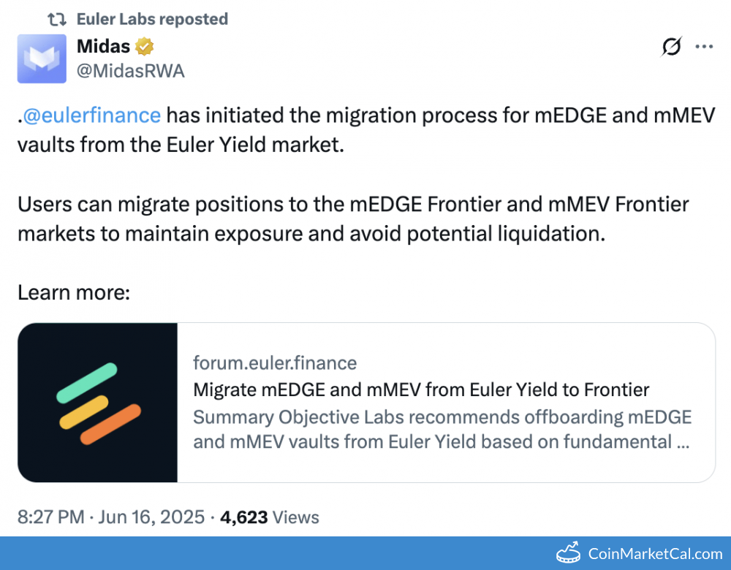The image size is (731, 570).
Task: Click the 8:27 PM · Jun 16, 2025 timestamp
Action: (x=111, y=517)
